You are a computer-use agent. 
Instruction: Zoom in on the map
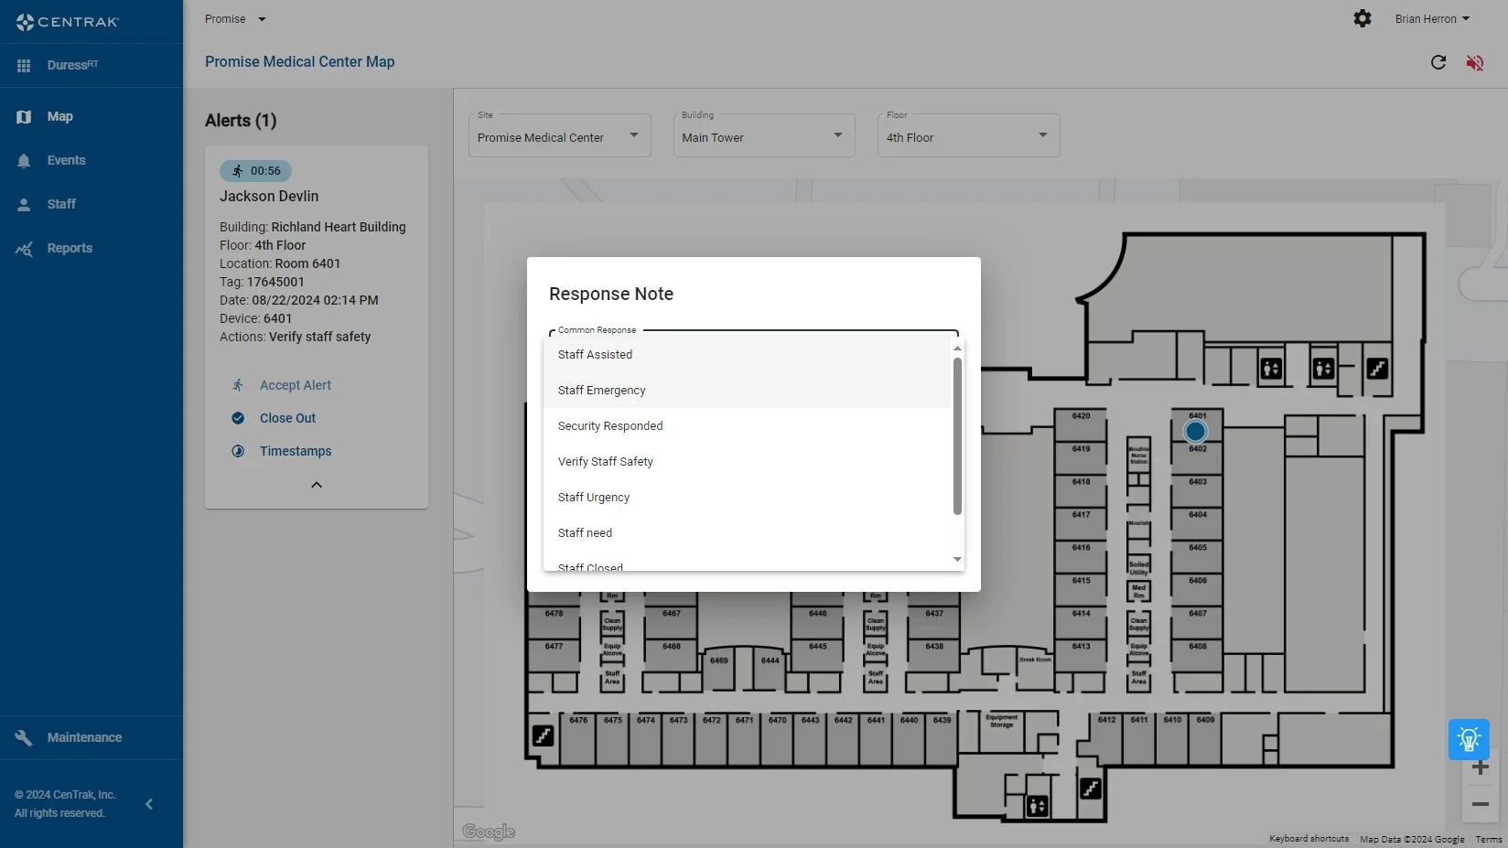coord(1481,767)
